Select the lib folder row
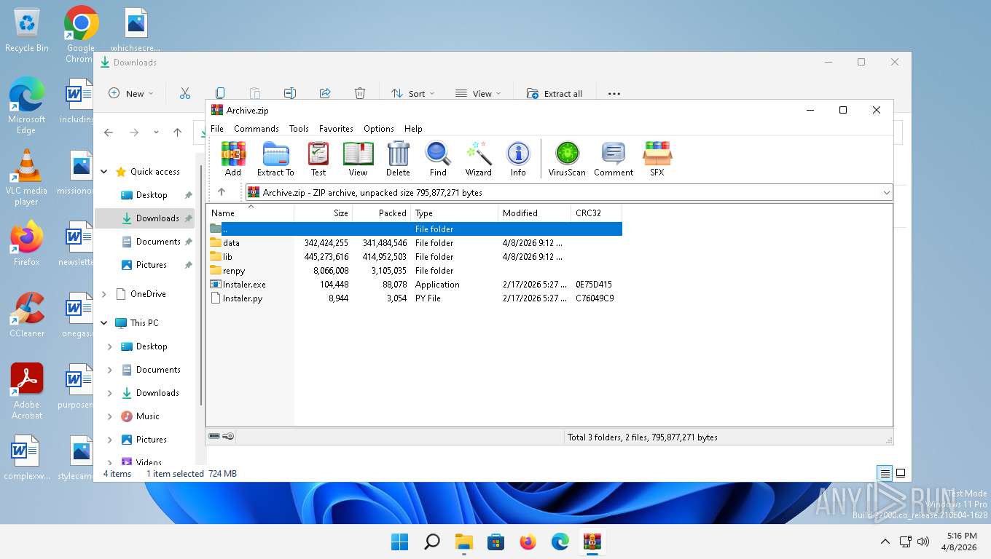 (415, 257)
